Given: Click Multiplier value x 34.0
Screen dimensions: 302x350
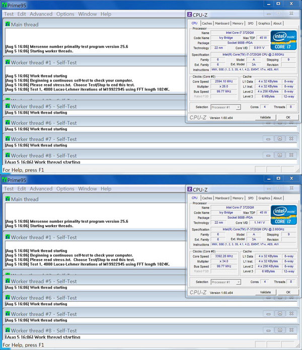Looking at the screenshot, I should click(224, 261).
